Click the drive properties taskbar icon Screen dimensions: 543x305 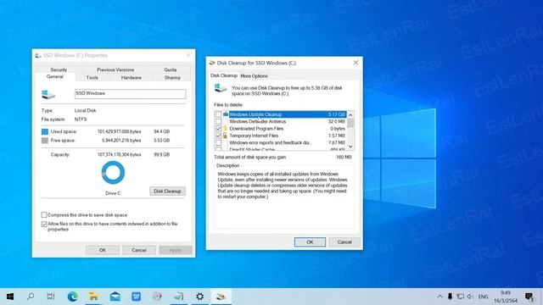178,297
